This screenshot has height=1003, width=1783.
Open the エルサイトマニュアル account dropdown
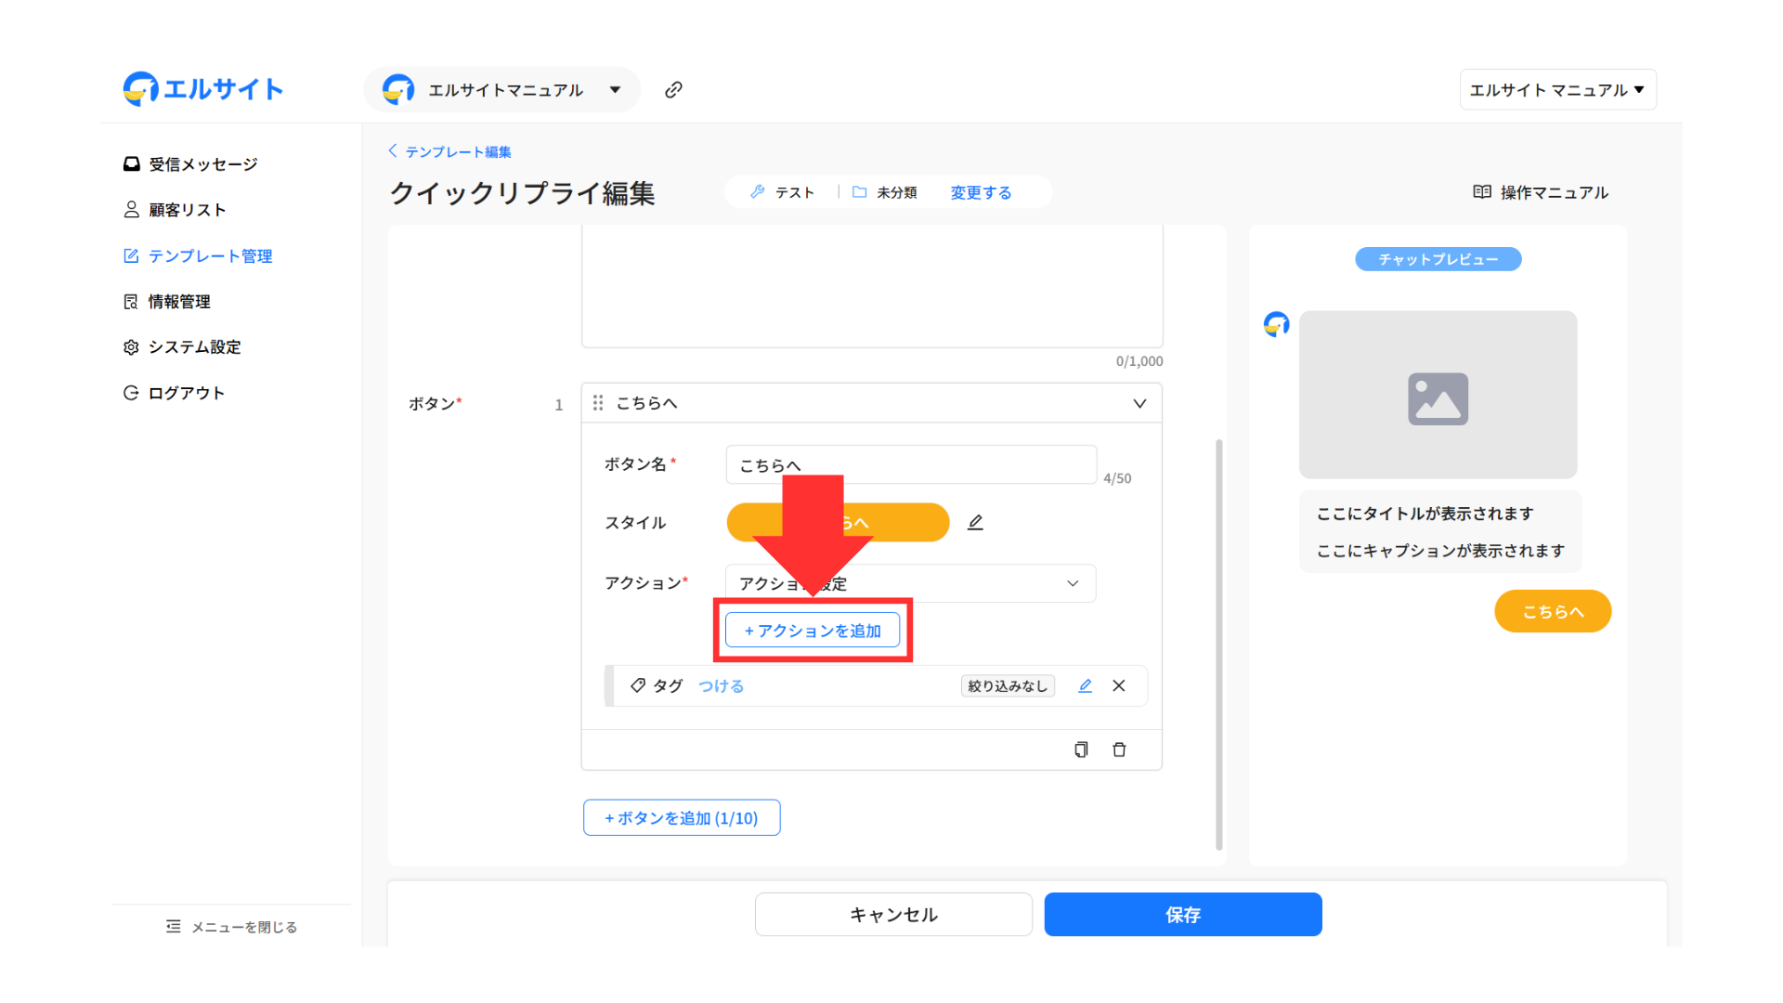click(x=502, y=90)
